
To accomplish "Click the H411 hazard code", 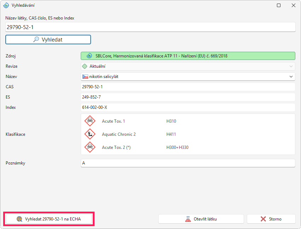I will coord(171,134).
